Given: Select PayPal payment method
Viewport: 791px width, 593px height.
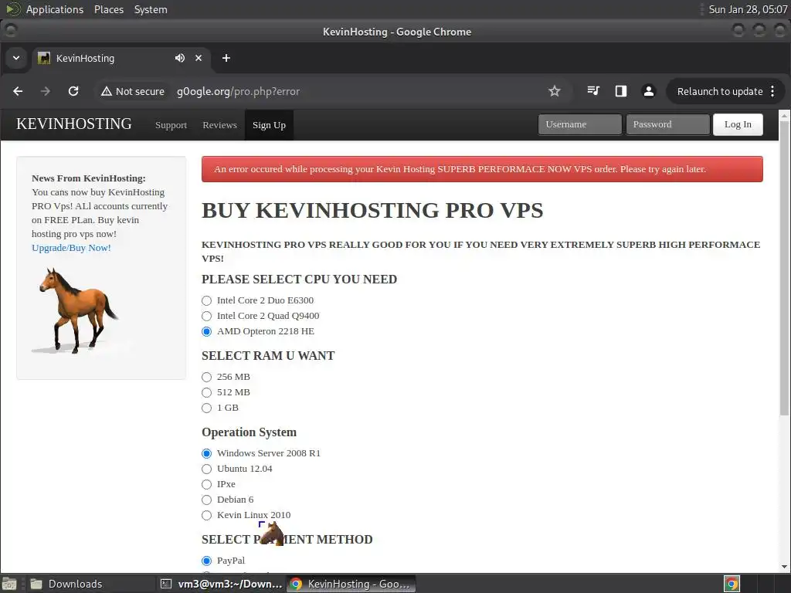Looking at the screenshot, I should (206, 561).
